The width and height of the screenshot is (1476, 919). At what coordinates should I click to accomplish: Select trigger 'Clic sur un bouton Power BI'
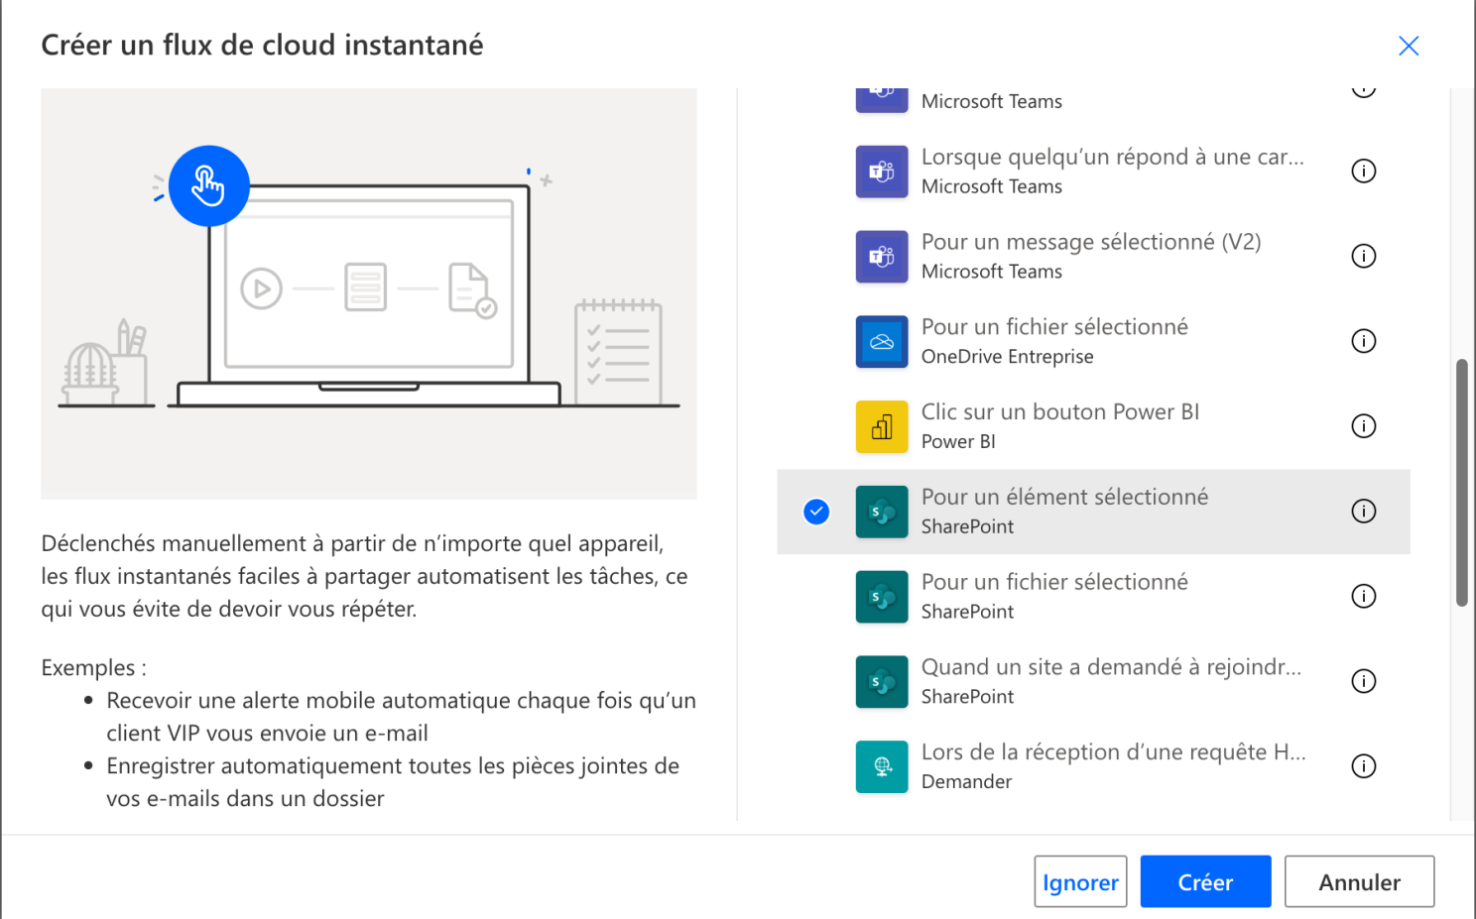[1093, 426]
